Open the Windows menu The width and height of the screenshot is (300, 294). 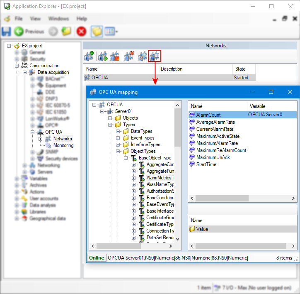58,19
